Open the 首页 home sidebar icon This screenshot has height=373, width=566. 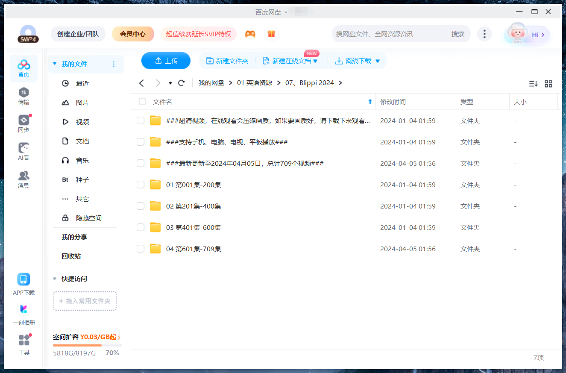23,68
